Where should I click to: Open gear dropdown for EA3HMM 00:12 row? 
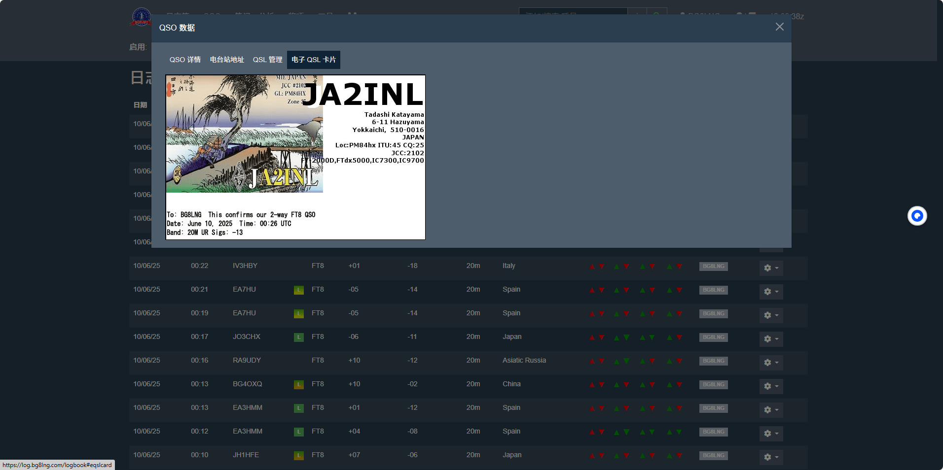point(771,434)
